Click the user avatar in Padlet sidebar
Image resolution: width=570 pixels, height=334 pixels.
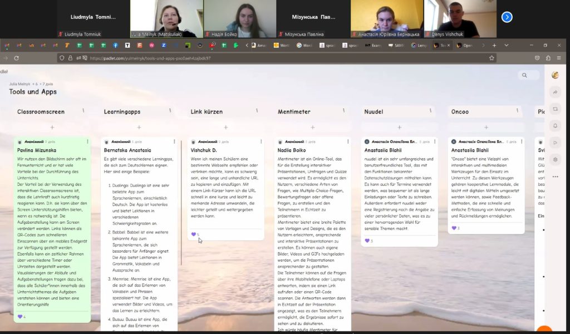point(555,75)
